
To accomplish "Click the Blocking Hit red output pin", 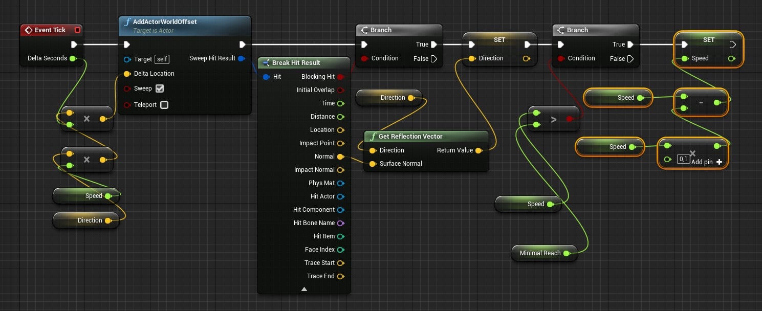I will (341, 77).
